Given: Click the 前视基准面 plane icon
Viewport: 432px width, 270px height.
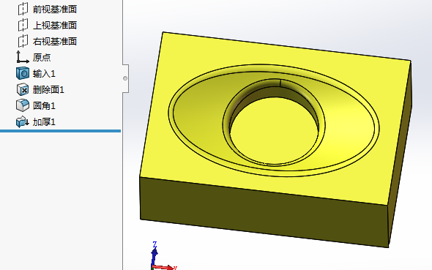Looking at the screenshot, I should point(23,9).
